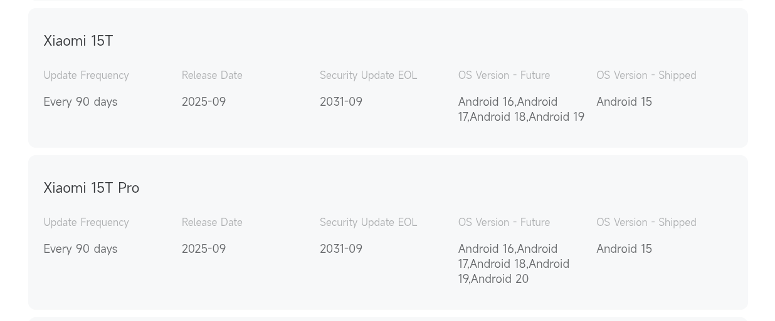Click 15T Pro's Android 16–20 future versions text

(x=514, y=263)
